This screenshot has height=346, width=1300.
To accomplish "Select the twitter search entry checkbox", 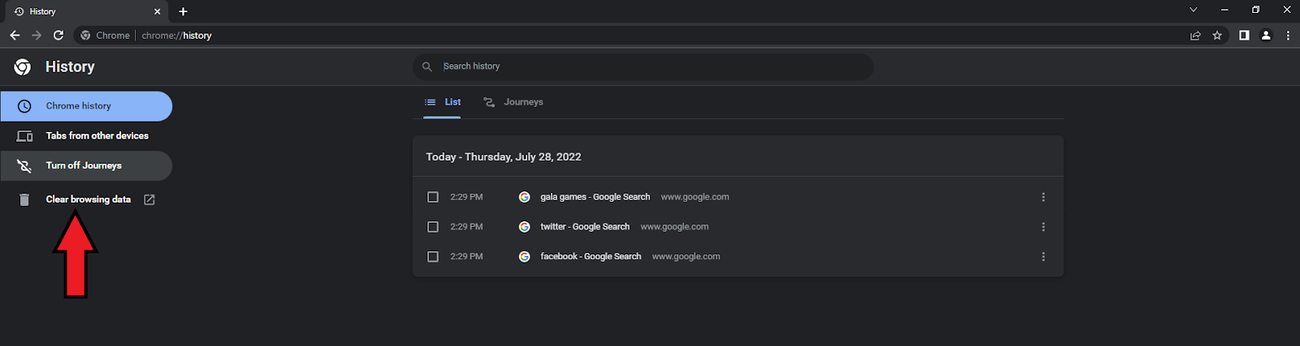I will (x=433, y=227).
